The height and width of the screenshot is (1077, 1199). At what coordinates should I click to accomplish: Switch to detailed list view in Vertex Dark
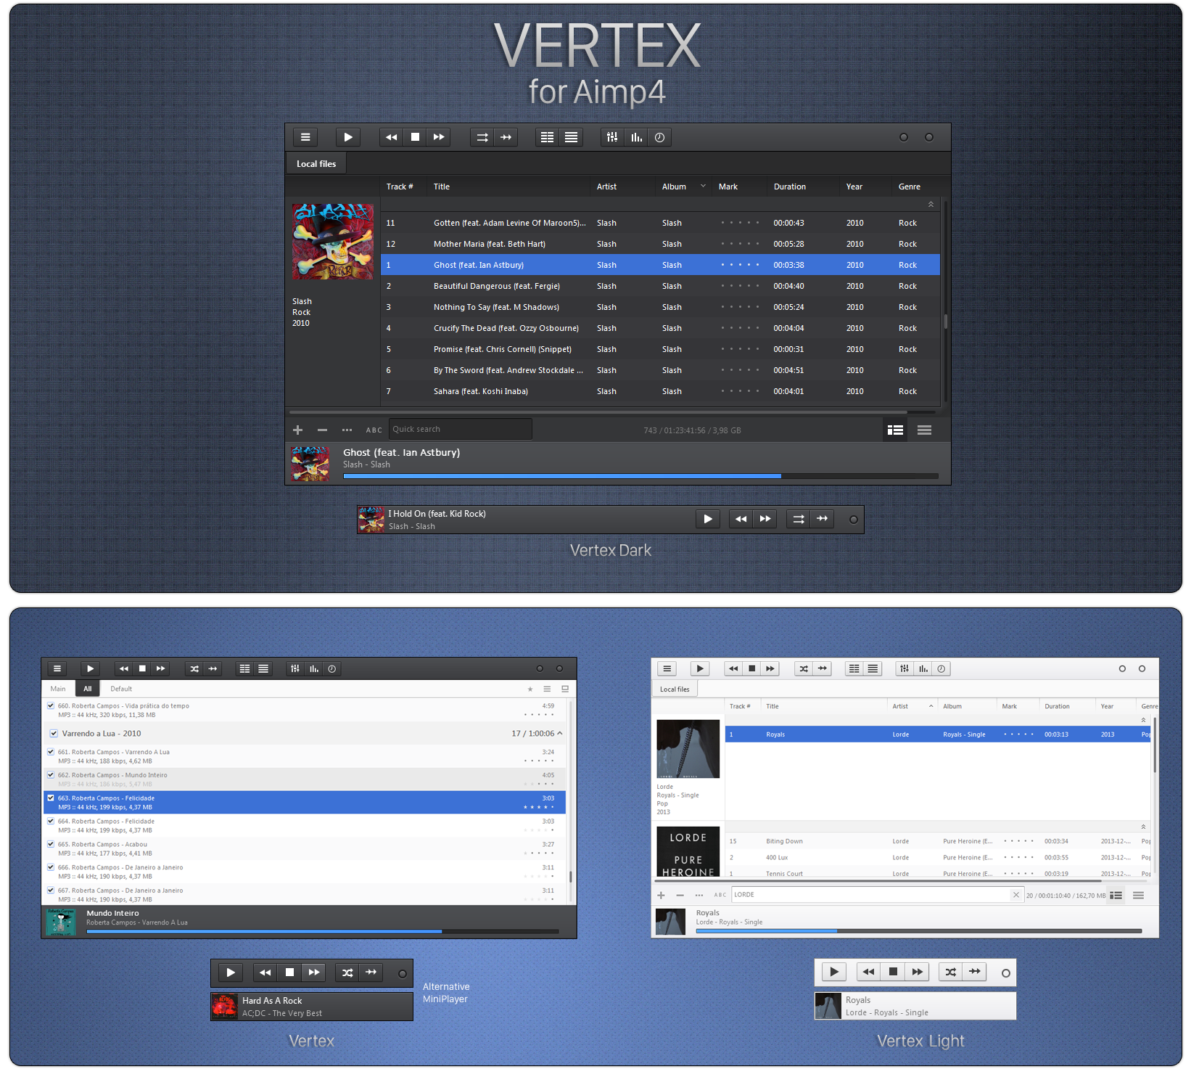pyautogui.click(x=896, y=430)
